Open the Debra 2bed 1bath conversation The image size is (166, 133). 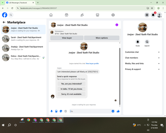23,58
